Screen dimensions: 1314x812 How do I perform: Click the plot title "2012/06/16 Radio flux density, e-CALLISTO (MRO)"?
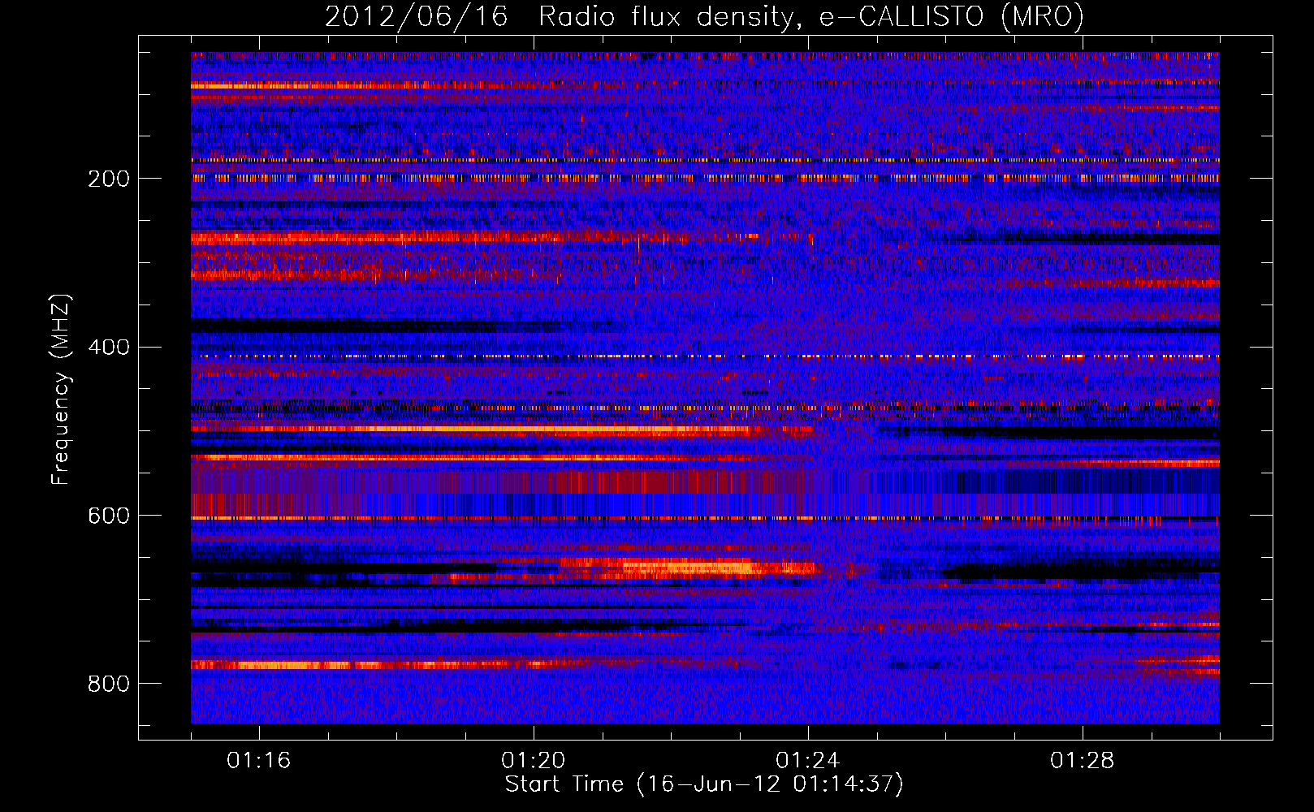pos(704,16)
